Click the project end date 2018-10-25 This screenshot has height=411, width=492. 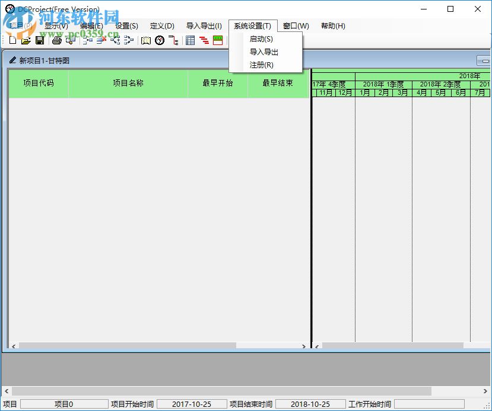pyautogui.click(x=310, y=403)
